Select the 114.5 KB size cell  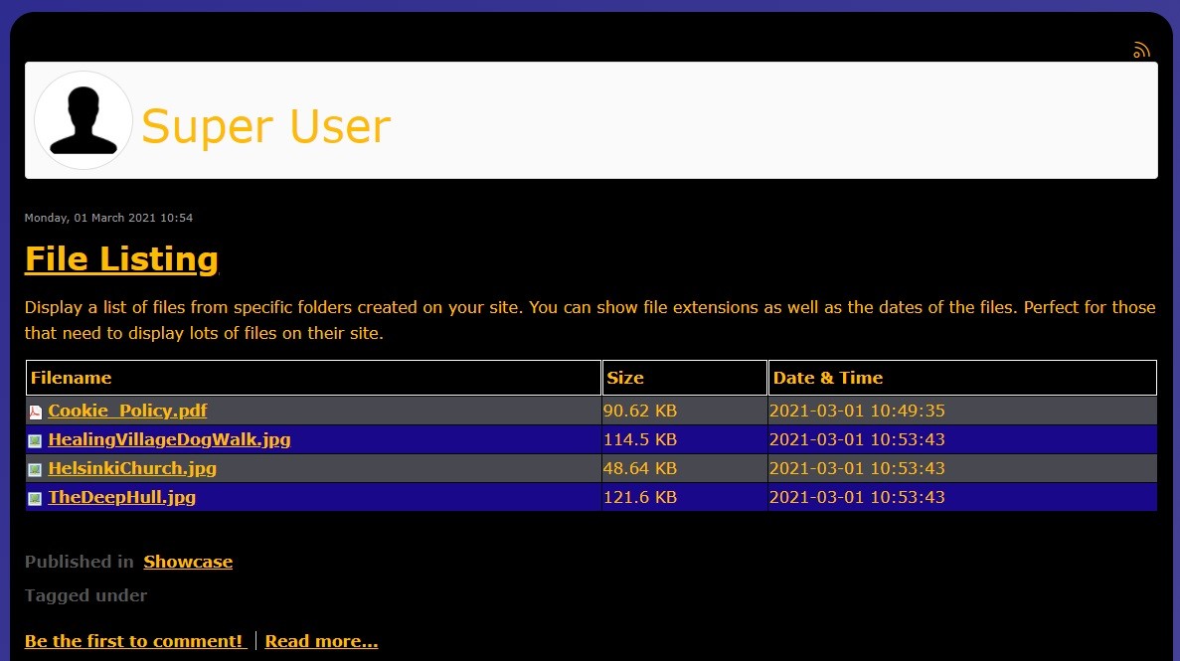coord(685,439)
